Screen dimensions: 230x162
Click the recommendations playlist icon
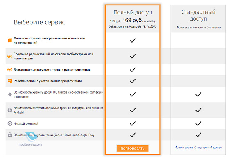(10, 81)
